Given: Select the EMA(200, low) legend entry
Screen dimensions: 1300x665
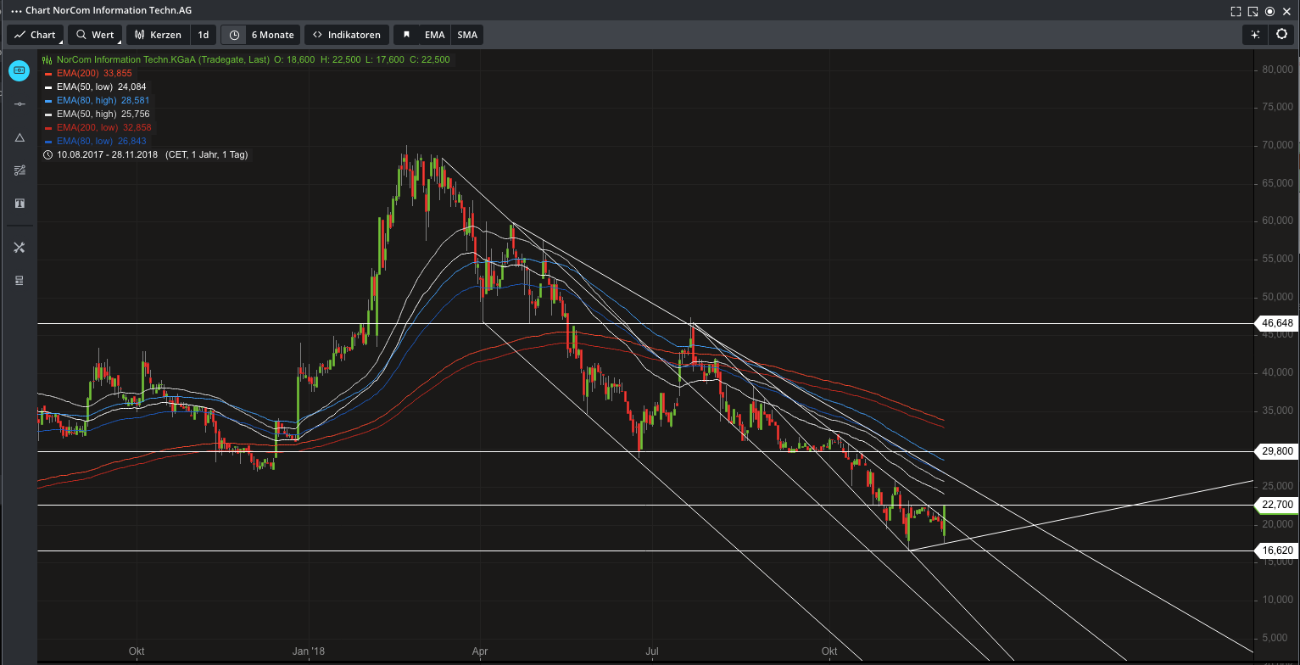Looking at the screenshot, I should [x=103, y=127].
